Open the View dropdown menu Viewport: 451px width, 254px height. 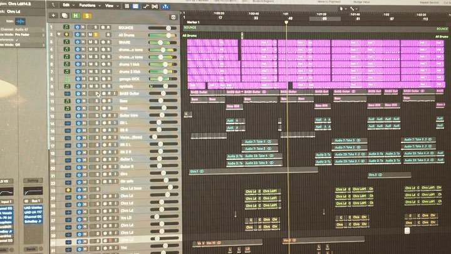coord(111,6)
